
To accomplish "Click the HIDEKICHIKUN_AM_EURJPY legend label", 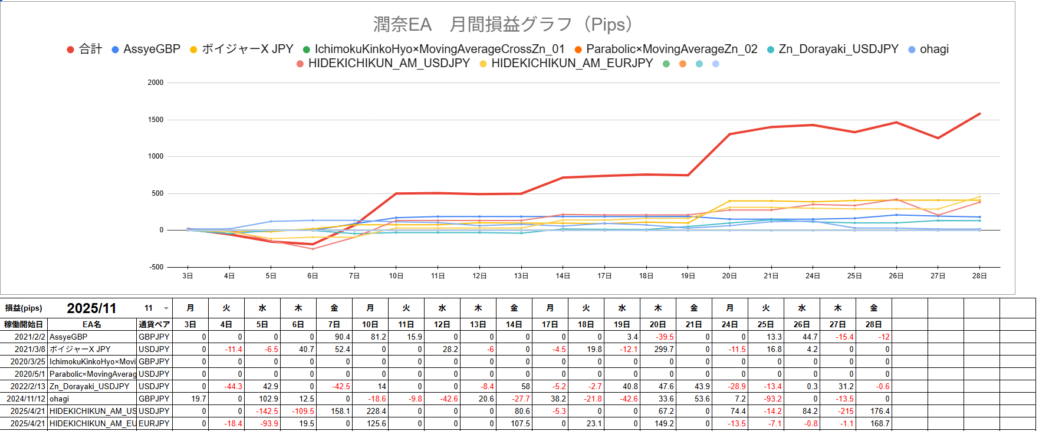I will pos(571,64).
